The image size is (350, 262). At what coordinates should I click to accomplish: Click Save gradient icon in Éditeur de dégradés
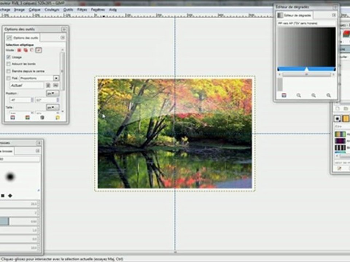(x=284, y=95)
